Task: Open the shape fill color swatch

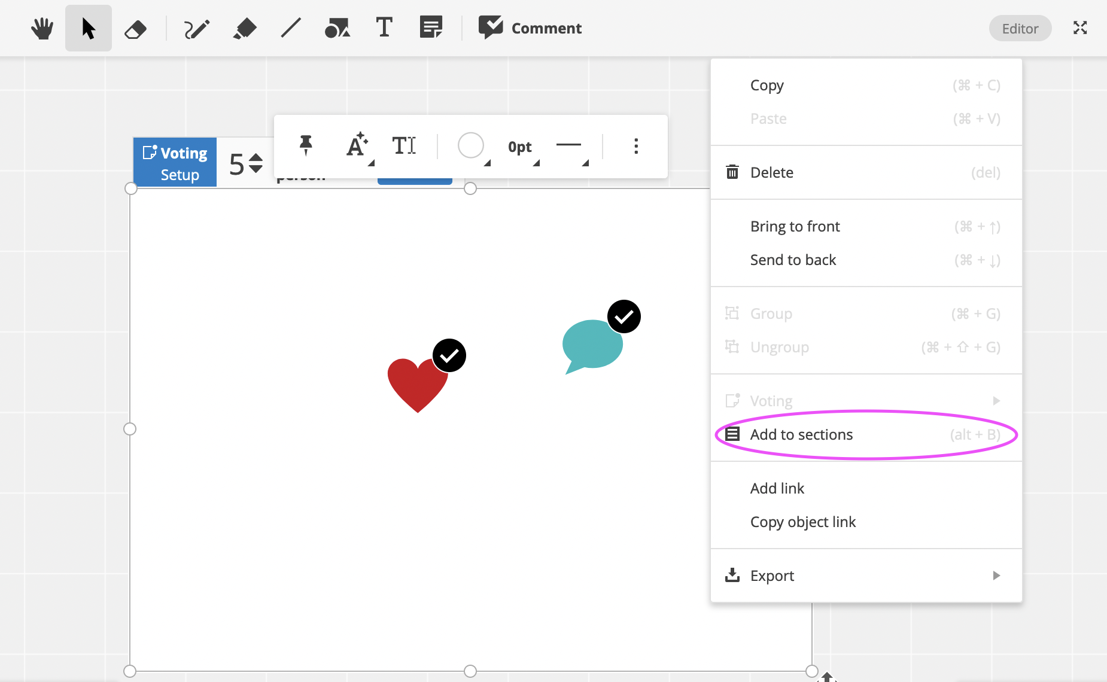Action: pos(471,146)
